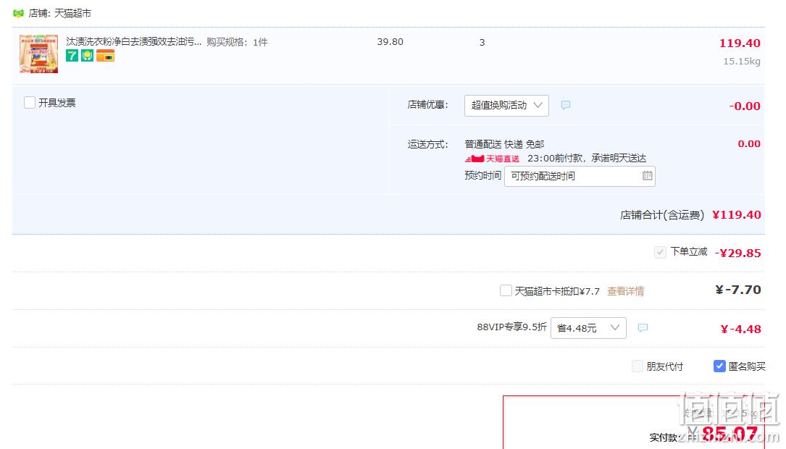Screen dimensions: 786x449
Task: Open the 查看详情 details link
Action: (x=626, y=291)
